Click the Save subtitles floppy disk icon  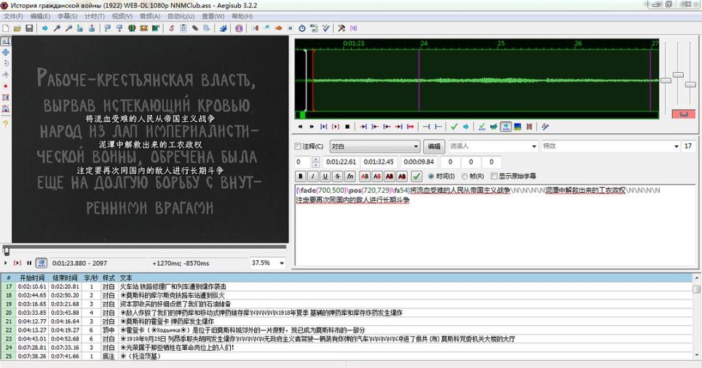coord(29,28)
